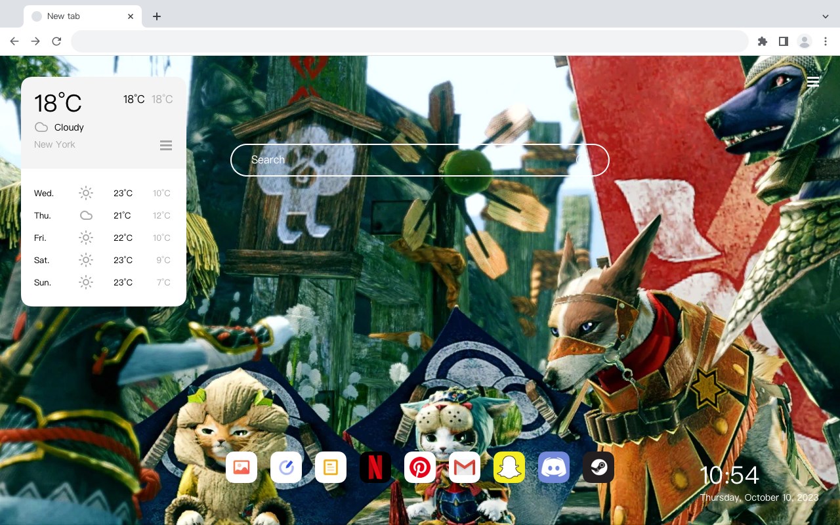Select the Fri. forecast row
Viewport: 840px width, 525px height.
(x=104, y=238)
